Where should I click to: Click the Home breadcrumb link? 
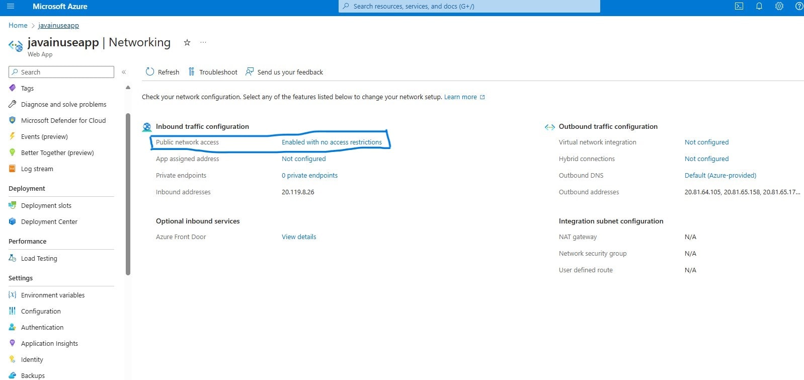click(x=18, y=25)
